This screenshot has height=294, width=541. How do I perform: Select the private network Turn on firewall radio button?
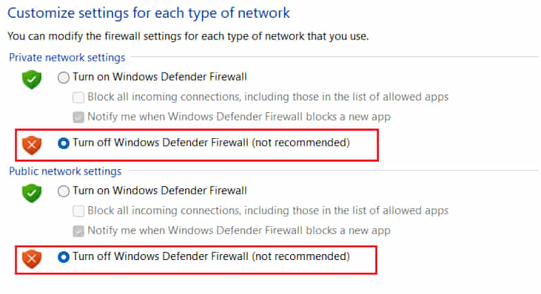[64, 78]
